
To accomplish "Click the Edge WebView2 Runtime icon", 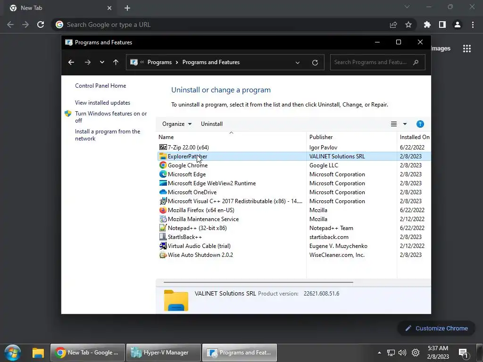I will [163, 183].
